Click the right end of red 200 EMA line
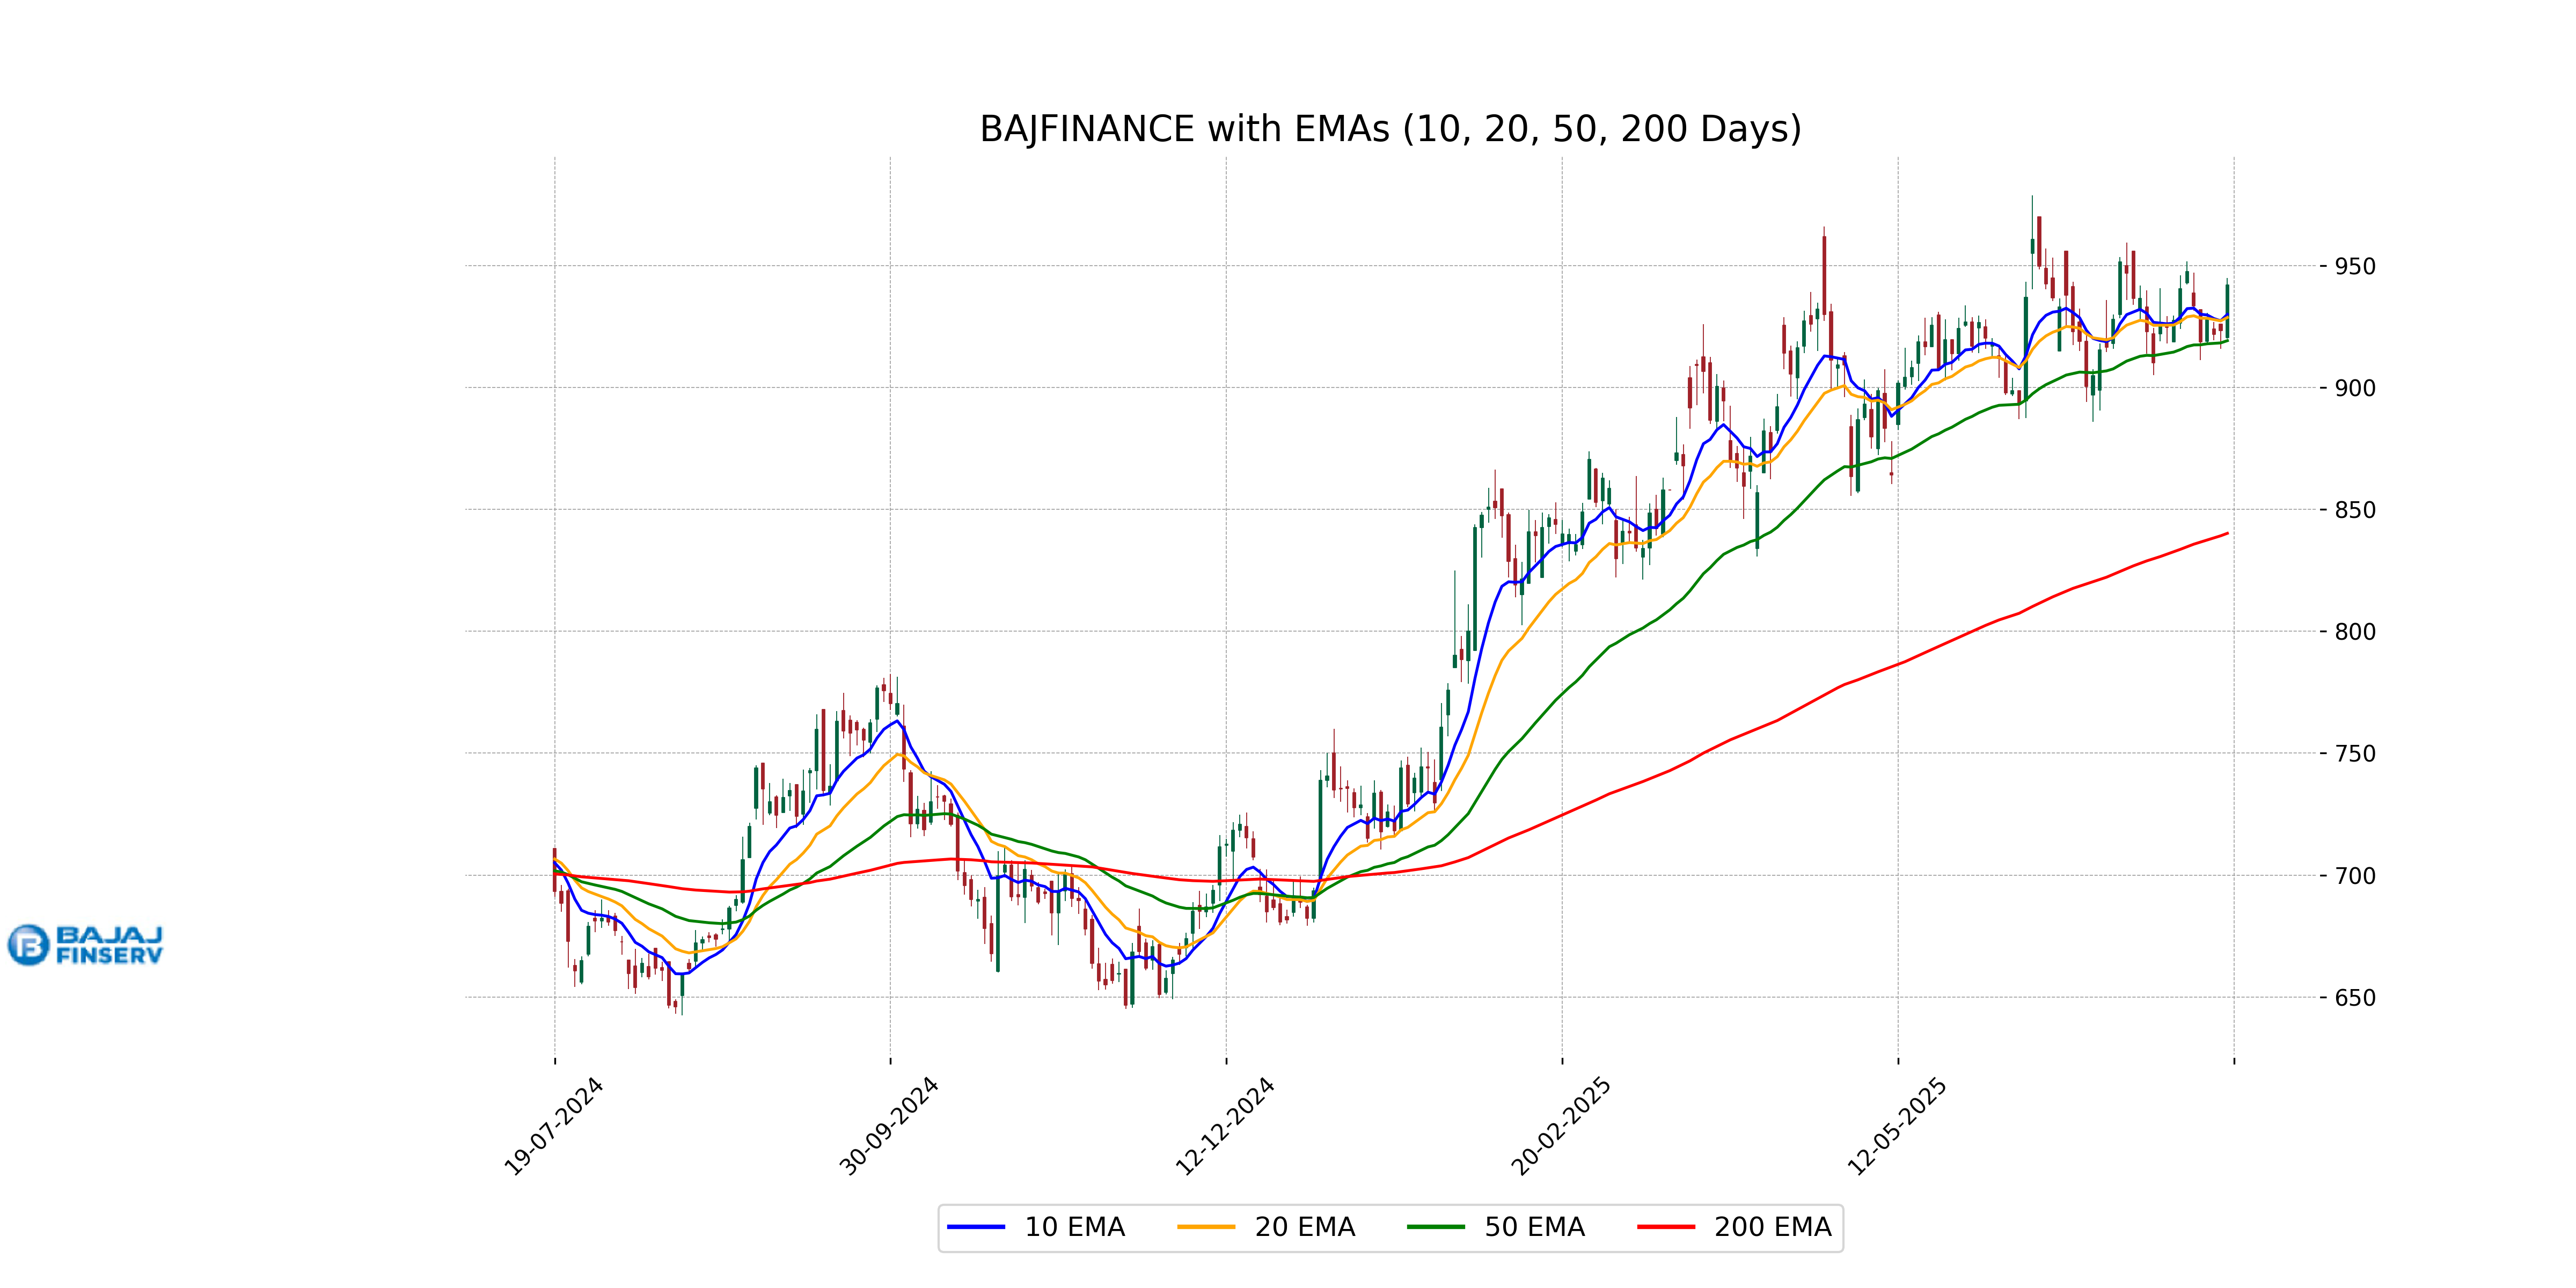 point(2226,534)
